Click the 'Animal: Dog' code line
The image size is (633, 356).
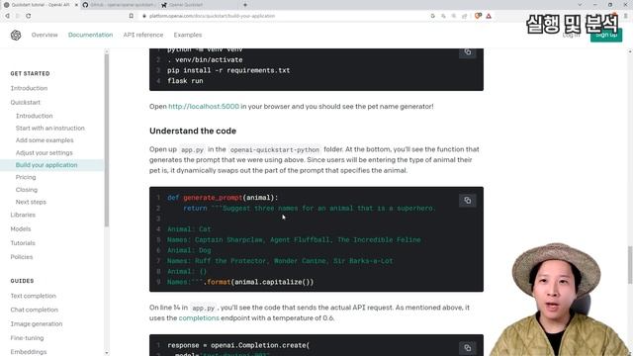pyautogui.click(x=189, y=250)
